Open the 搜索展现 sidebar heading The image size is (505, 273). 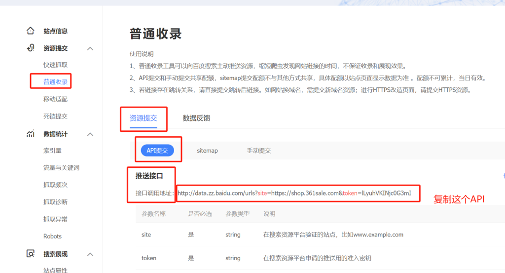(x=55, y=254)
